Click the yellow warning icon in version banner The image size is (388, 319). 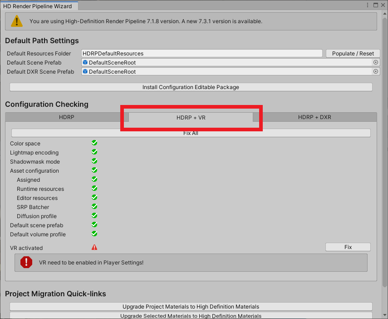tap(17, 21)
